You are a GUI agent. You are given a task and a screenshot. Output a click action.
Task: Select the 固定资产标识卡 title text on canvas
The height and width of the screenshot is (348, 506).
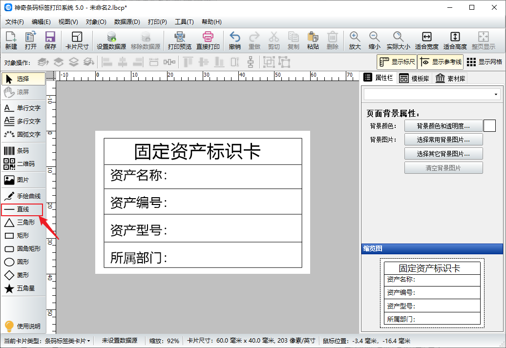click(x=197, y=151)
